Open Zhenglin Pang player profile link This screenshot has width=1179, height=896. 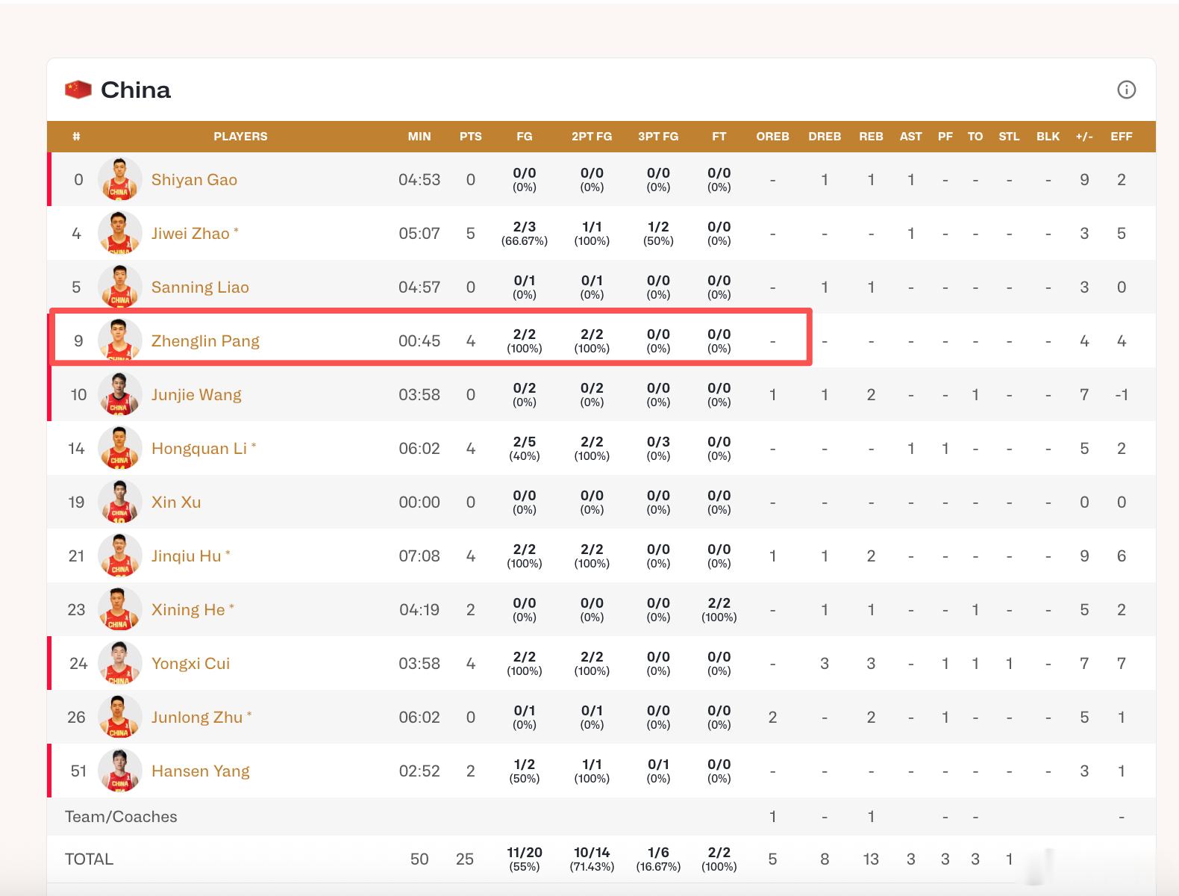[205, 340]
